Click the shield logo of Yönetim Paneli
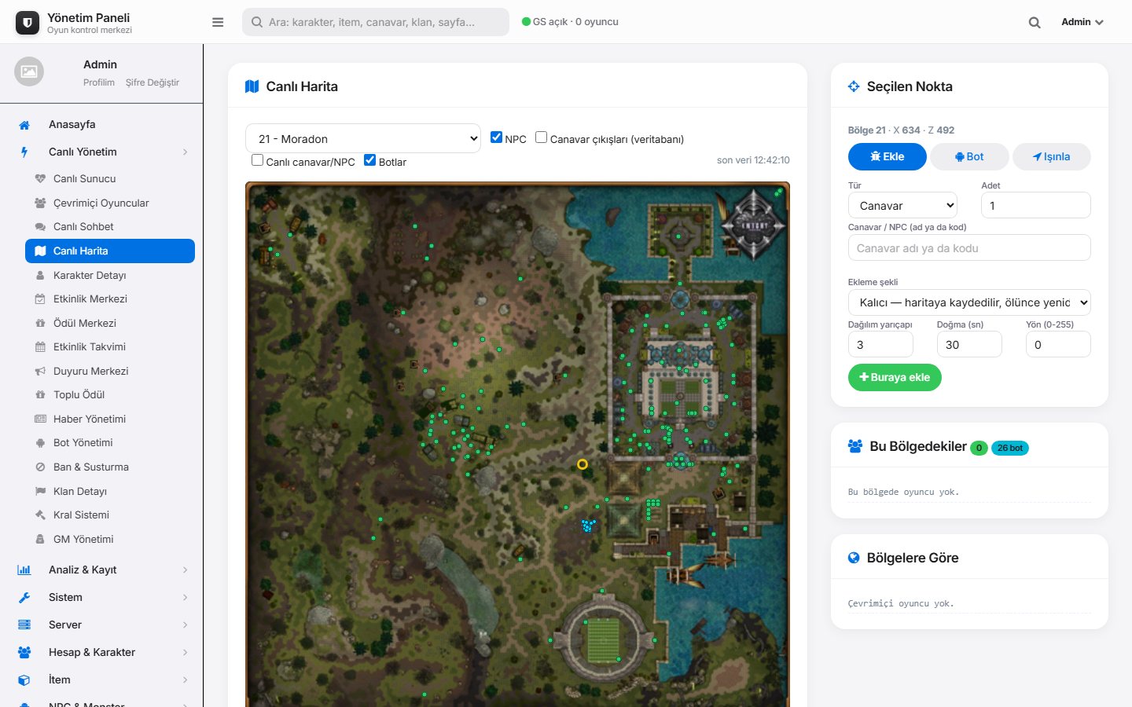Viewport: 1132px width, 707px height. pyautogui.click(x=28, y=23)
